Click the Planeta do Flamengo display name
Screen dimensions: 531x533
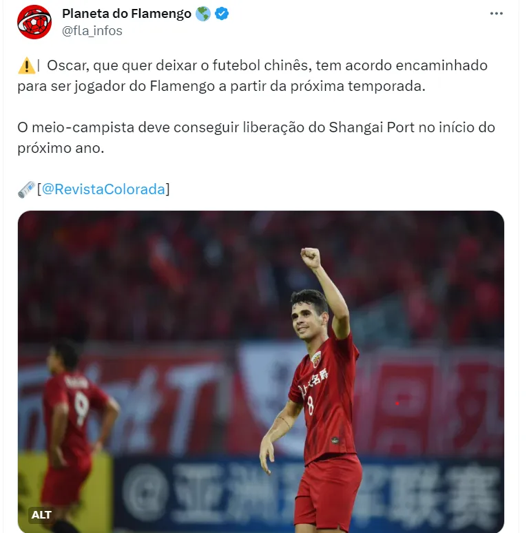click(x=127, y=14)
